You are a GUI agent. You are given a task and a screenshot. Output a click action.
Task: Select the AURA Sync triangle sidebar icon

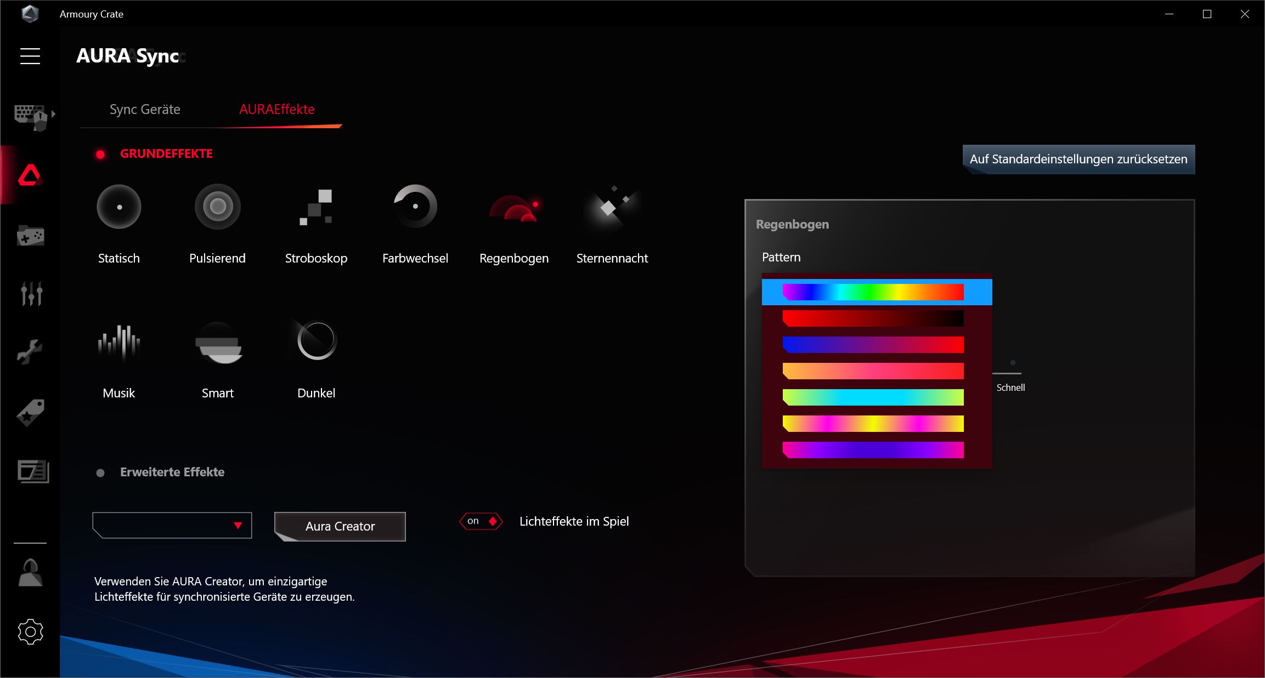click(30, 175)
